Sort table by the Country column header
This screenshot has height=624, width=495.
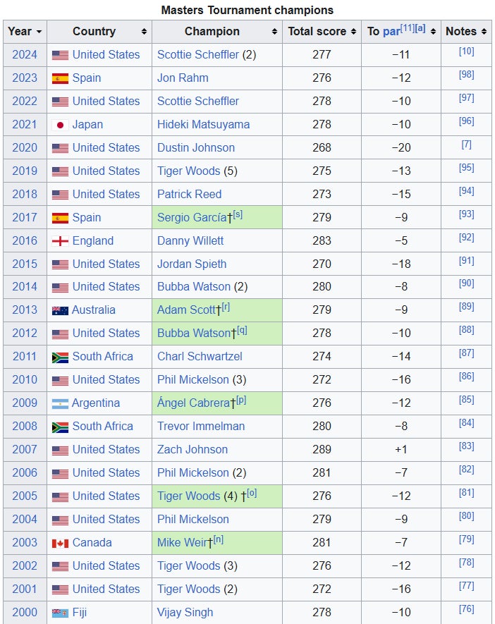[x=99, y=32]
